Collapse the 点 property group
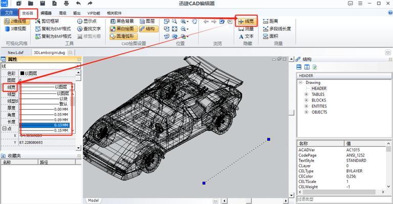Screen dimensions: 393x204 [x=4, y=129]
